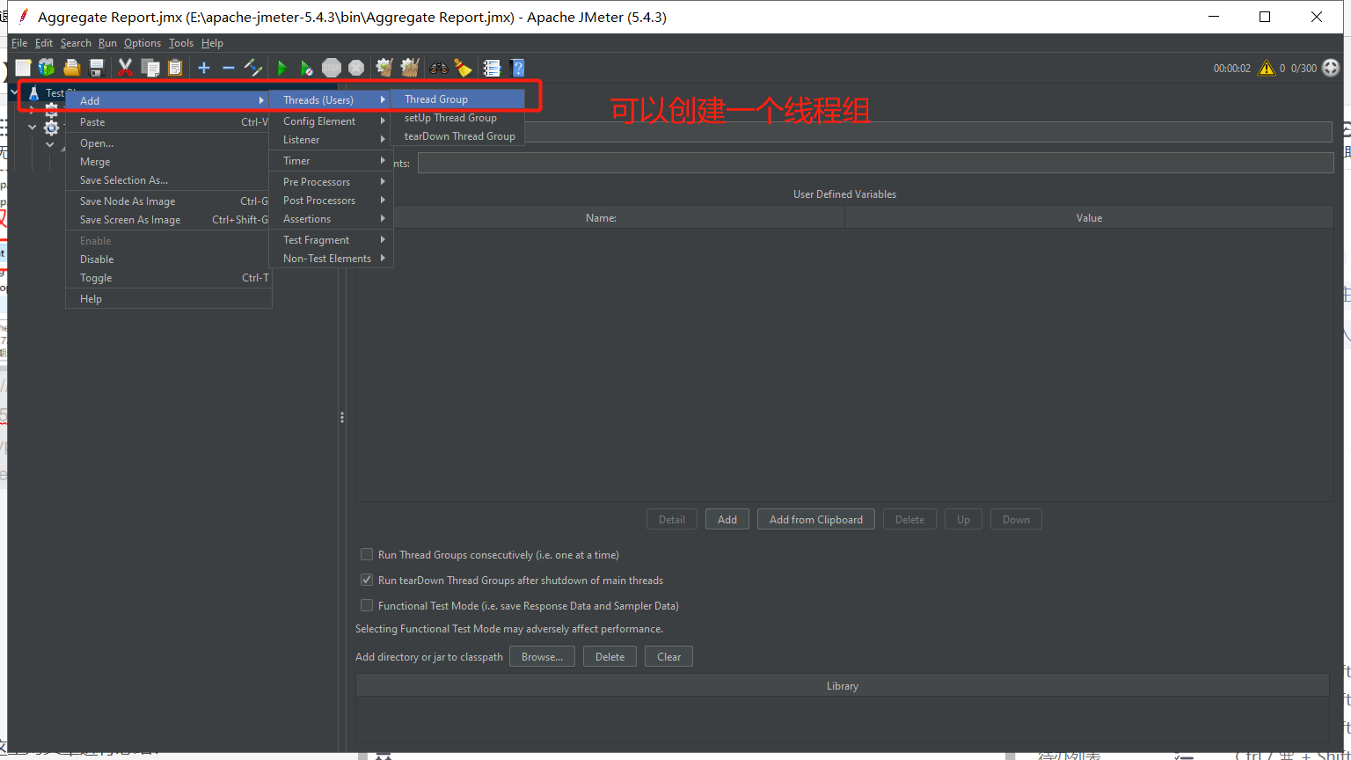Open the Post Processors submenu
Viewport: 1351px width, 760px height.
point(331,201)
